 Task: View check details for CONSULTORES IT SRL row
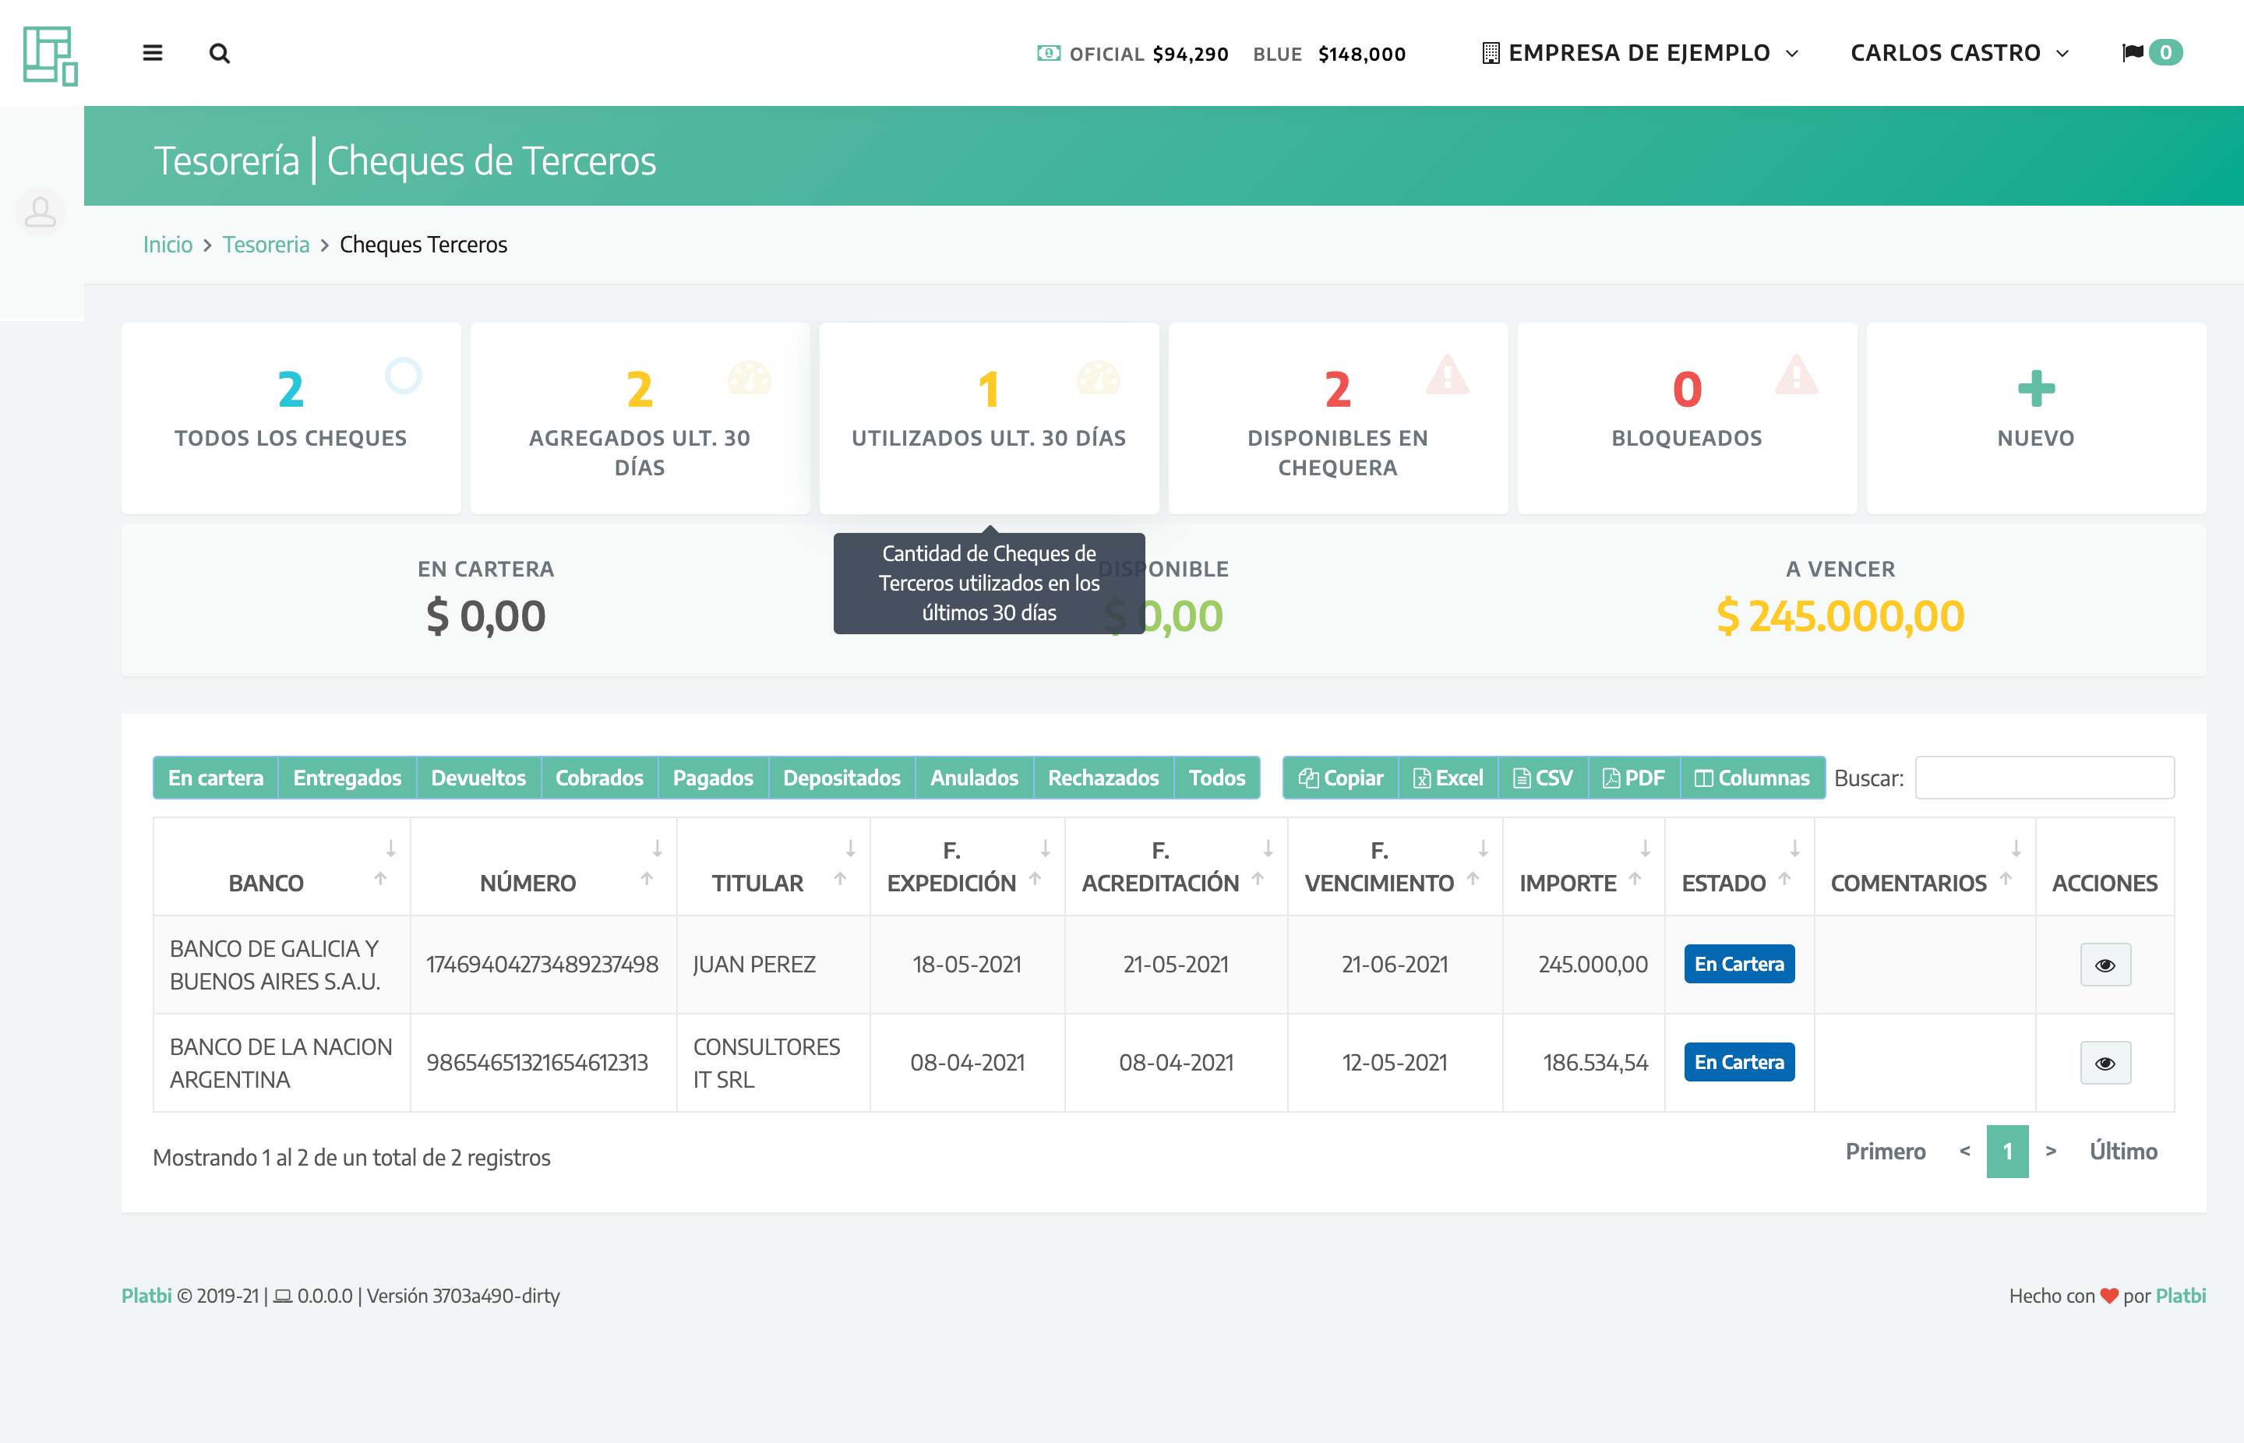point(2105,1064)
